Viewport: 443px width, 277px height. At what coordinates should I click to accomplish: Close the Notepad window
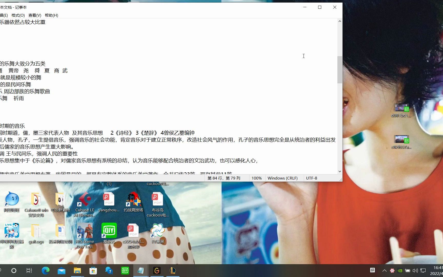click(335, 7)
